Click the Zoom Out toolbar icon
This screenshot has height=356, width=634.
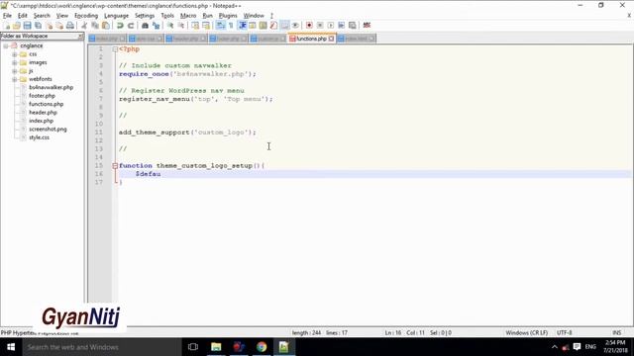point(181,26)
